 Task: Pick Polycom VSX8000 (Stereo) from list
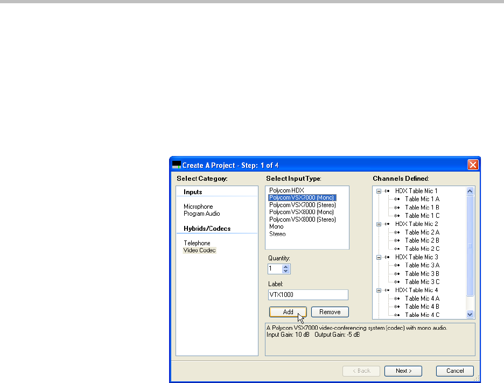pos(302,219)
